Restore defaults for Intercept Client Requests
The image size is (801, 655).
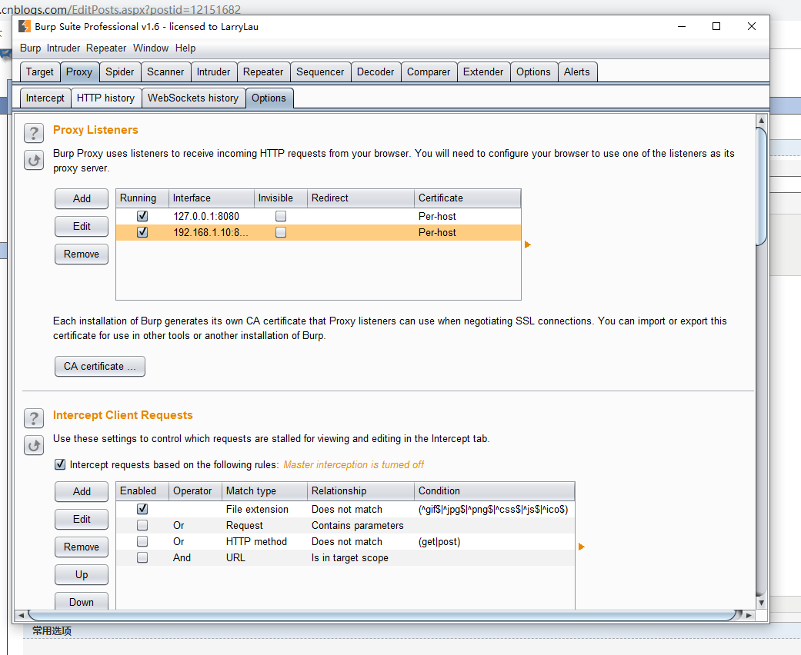(x=33, y=445)
